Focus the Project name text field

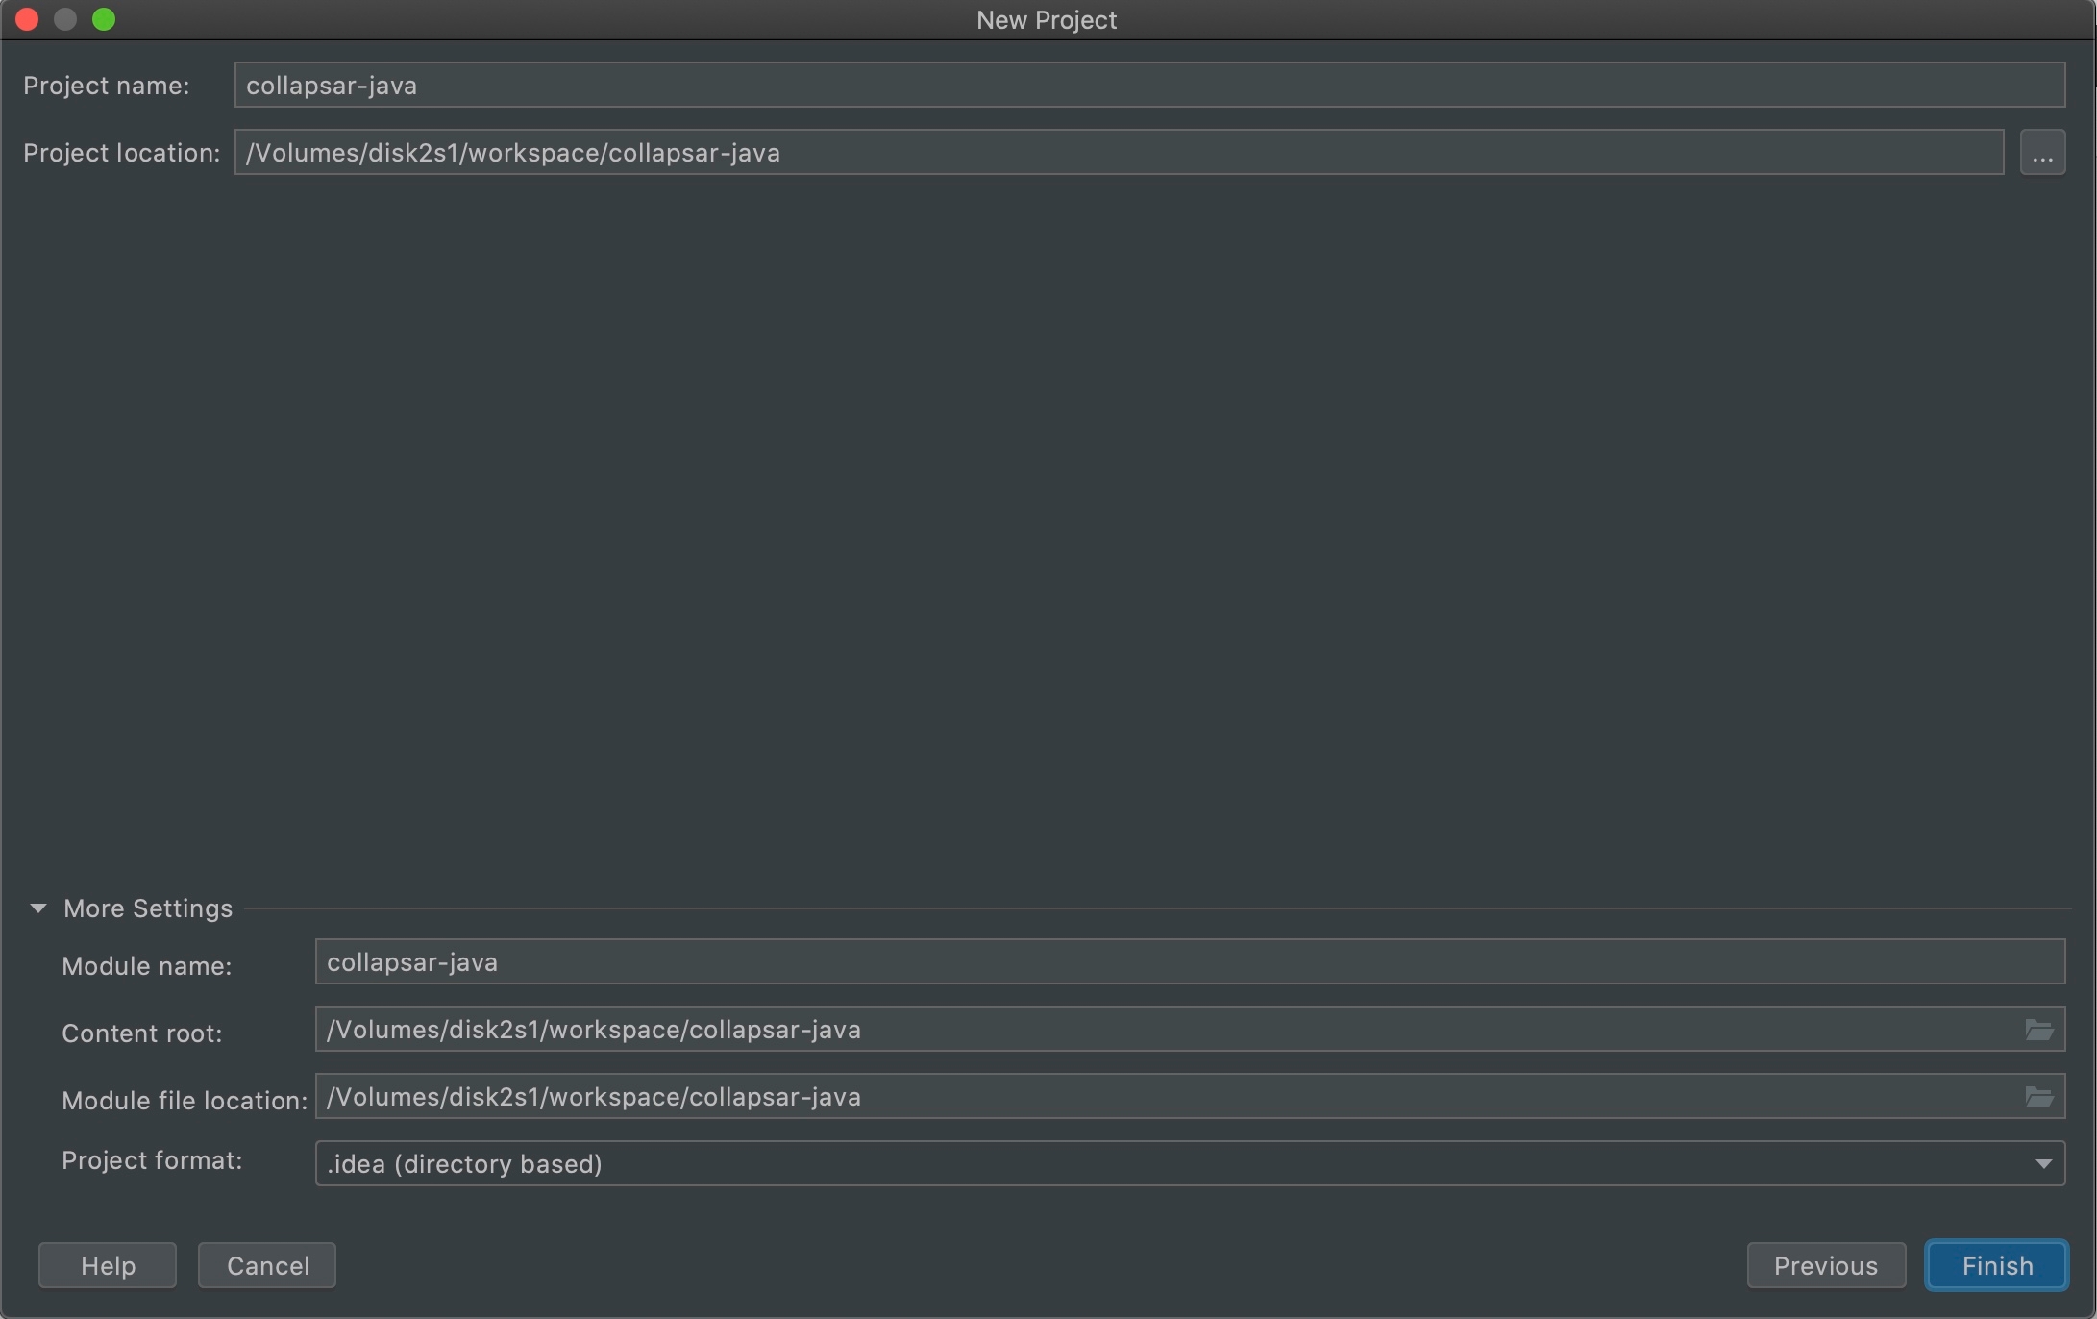coord(1148,86)
